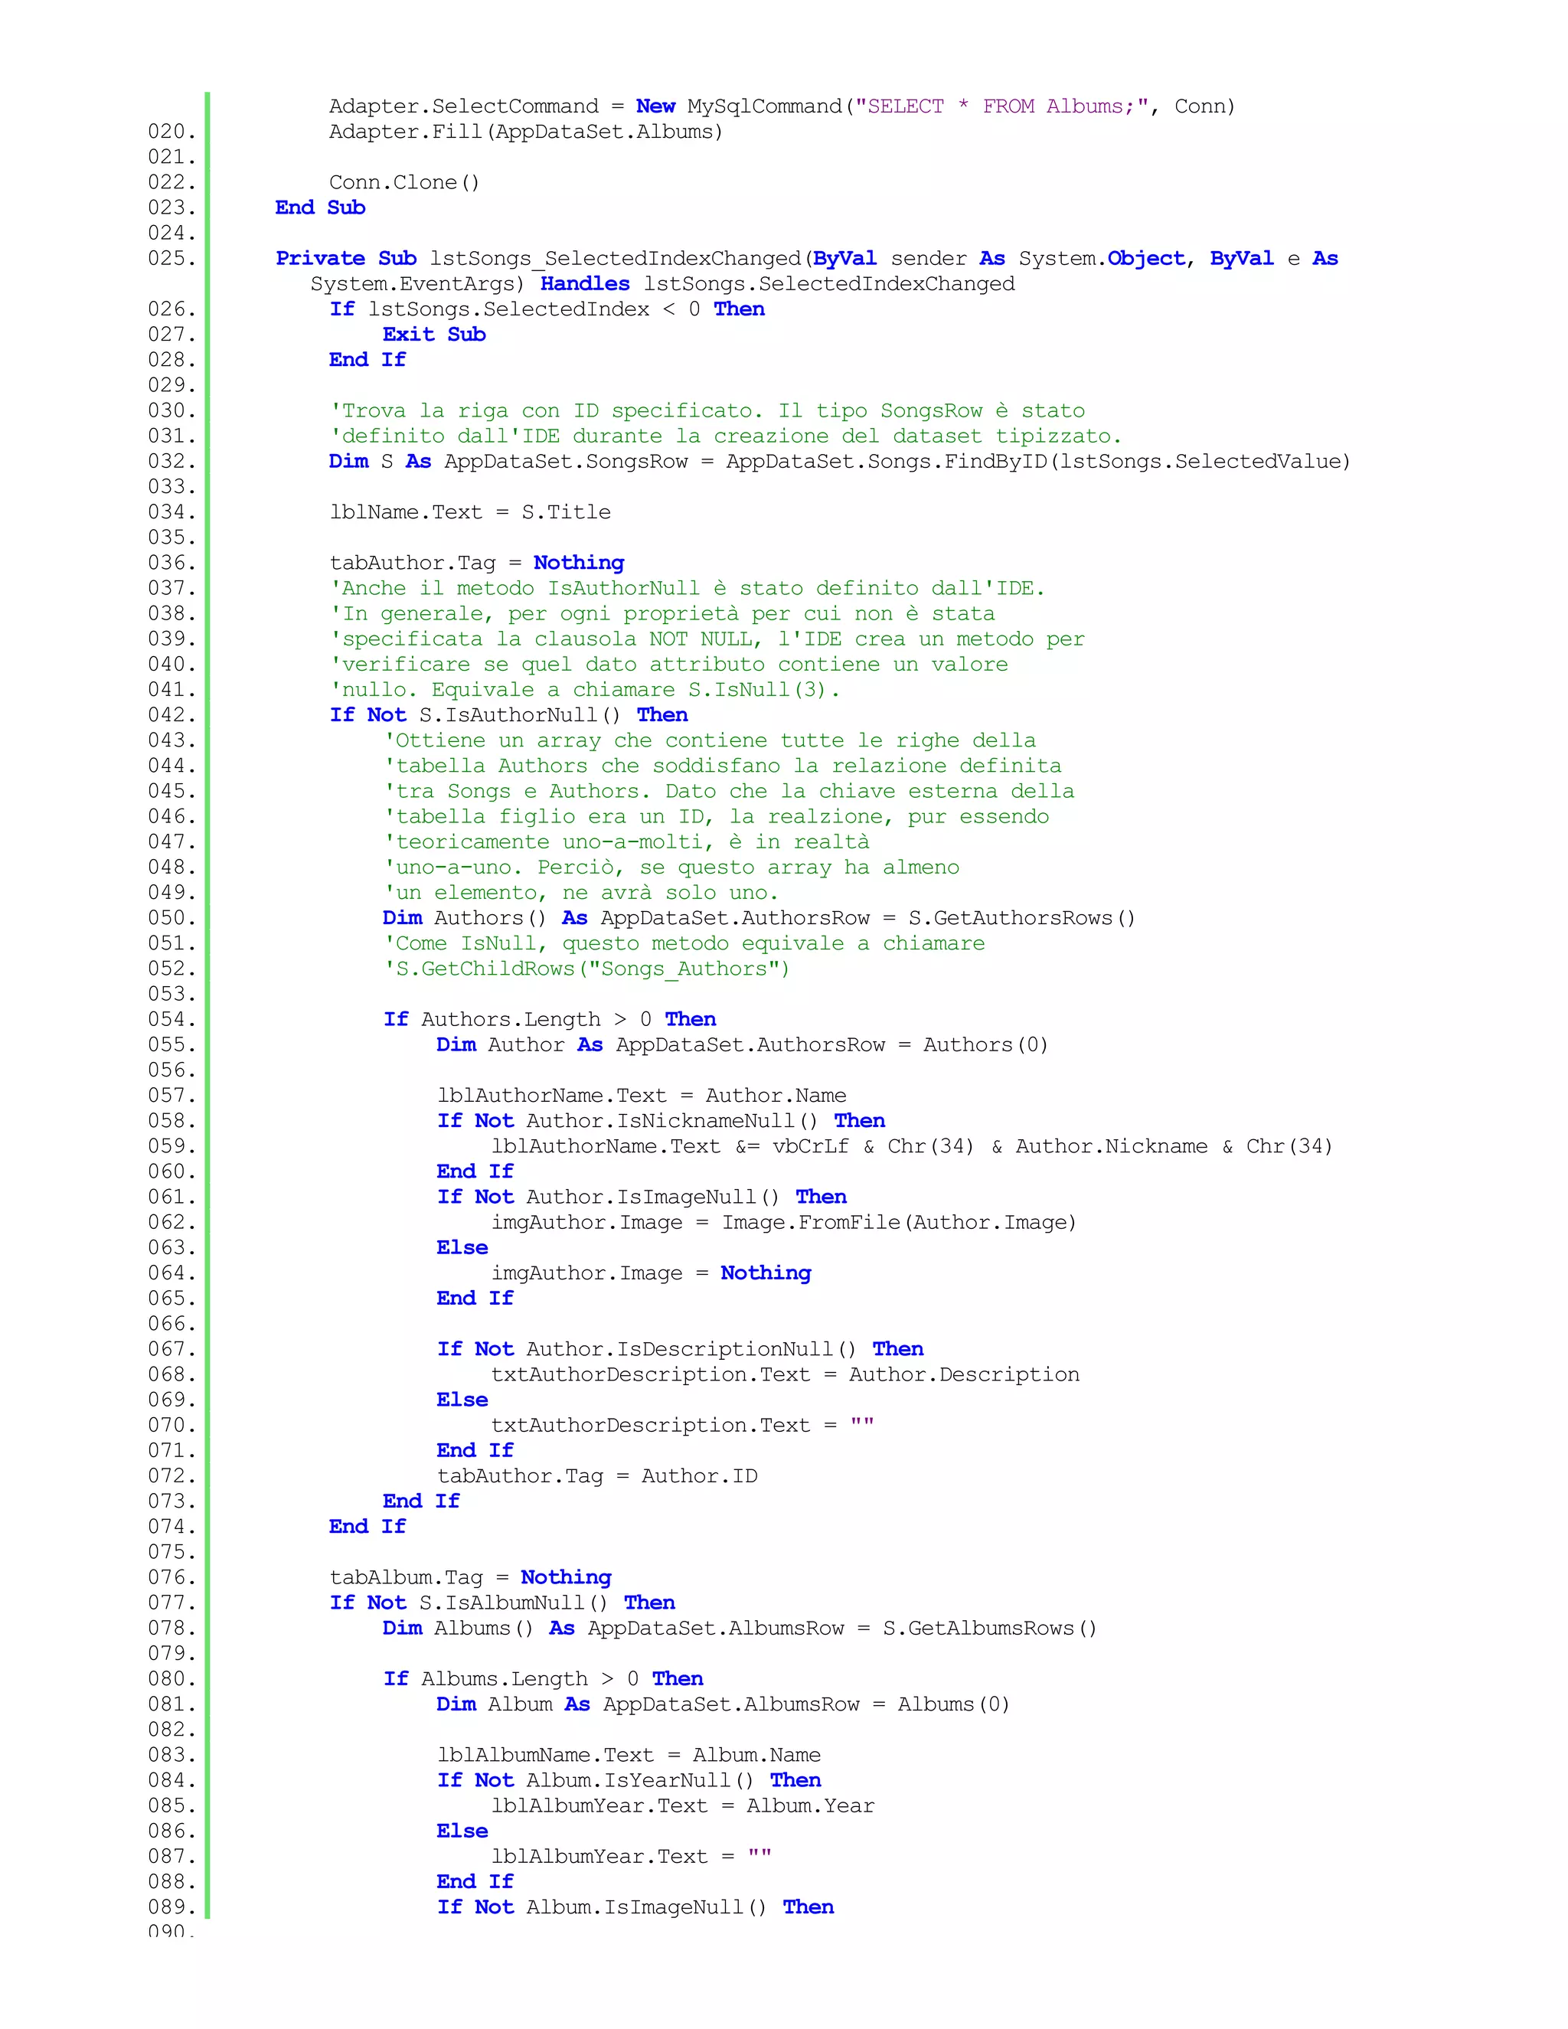The width and height of the screenshot is (1568, 2029).
Task: Click "End If" on line 074
Action: 367,1527
